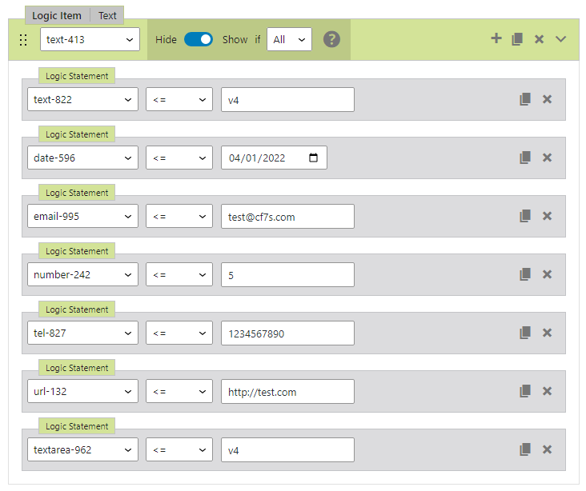Image resolution: width=586 pixels, height=491 pixels.
Task: Click the test@cf7s.com value field
Action: [287, 216]
